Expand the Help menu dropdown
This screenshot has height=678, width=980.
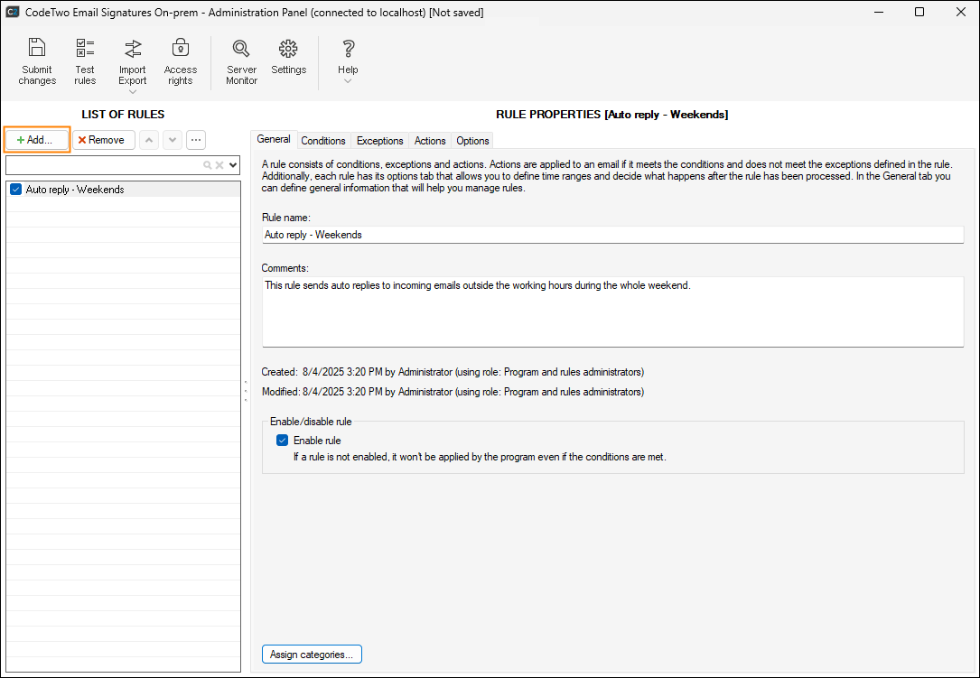coord(348,81)
